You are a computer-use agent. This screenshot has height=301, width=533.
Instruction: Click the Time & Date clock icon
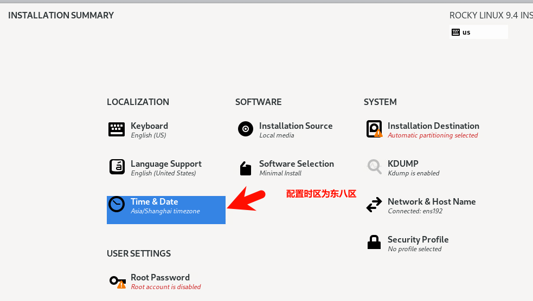pos(117,204)
